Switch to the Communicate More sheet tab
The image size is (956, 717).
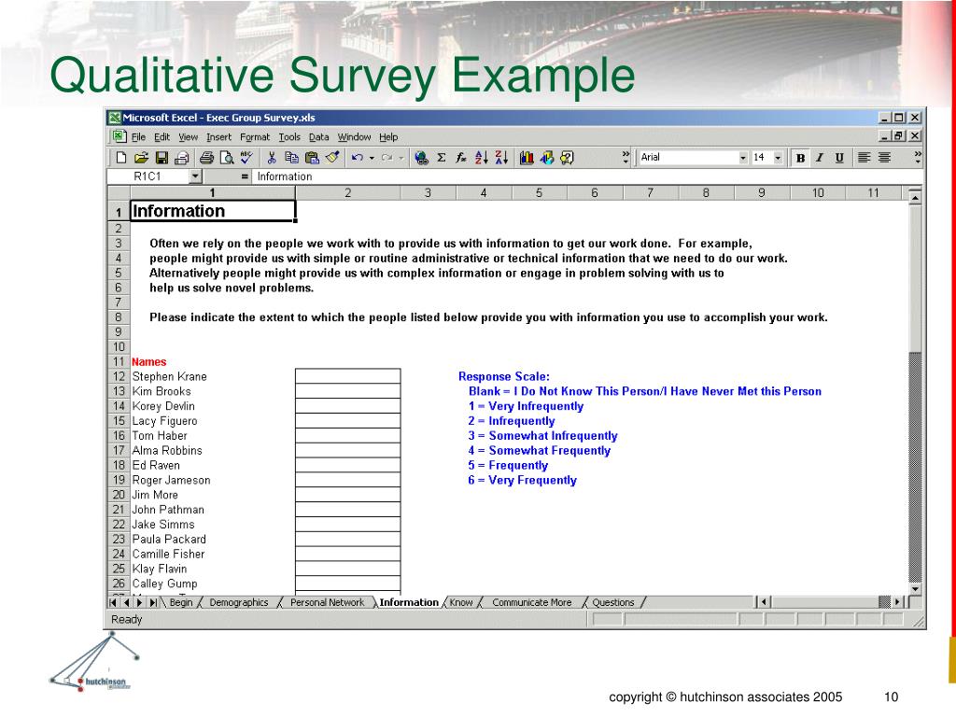(x=531, y=602)
